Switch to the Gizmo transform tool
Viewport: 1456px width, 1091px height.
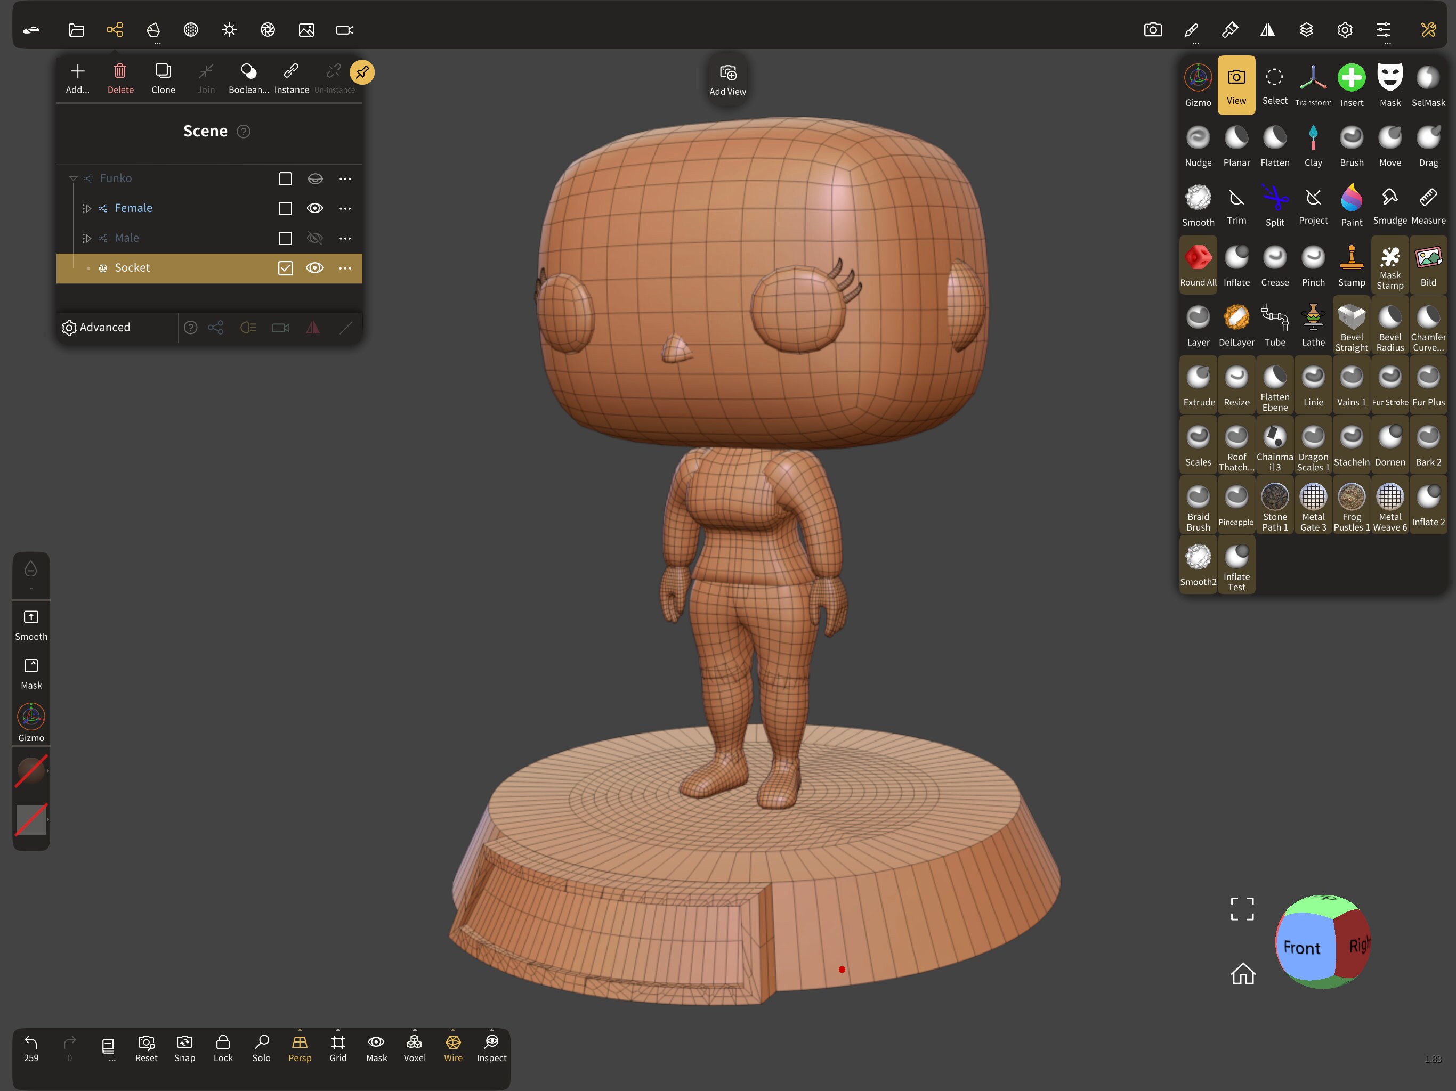tap(1198, 84)
